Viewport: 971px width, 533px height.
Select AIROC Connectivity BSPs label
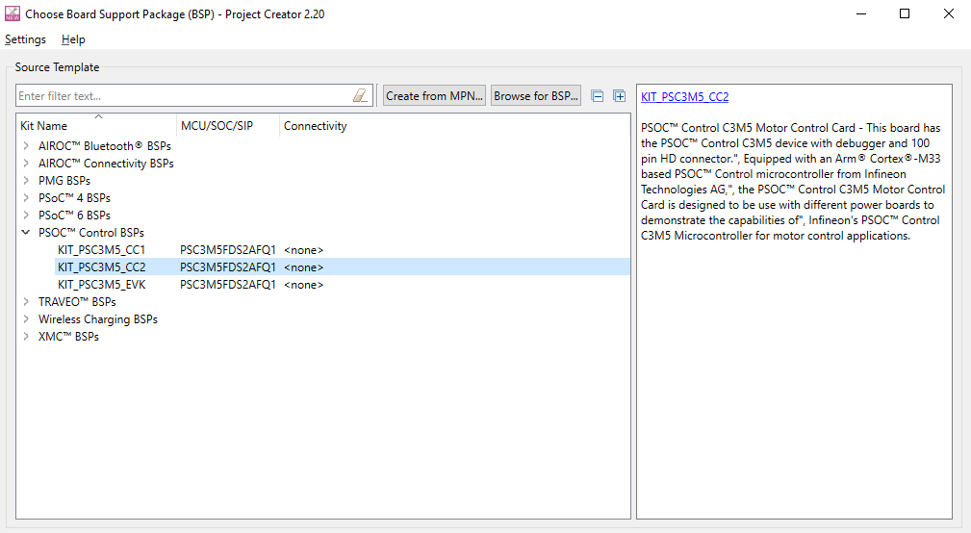[106, 164]
